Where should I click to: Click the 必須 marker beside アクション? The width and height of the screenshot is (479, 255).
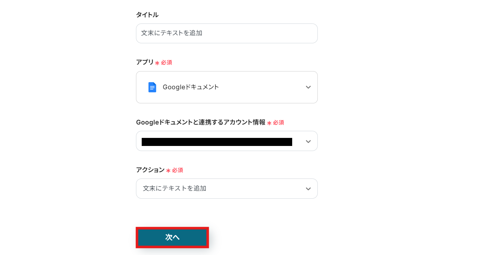point(177,170)
